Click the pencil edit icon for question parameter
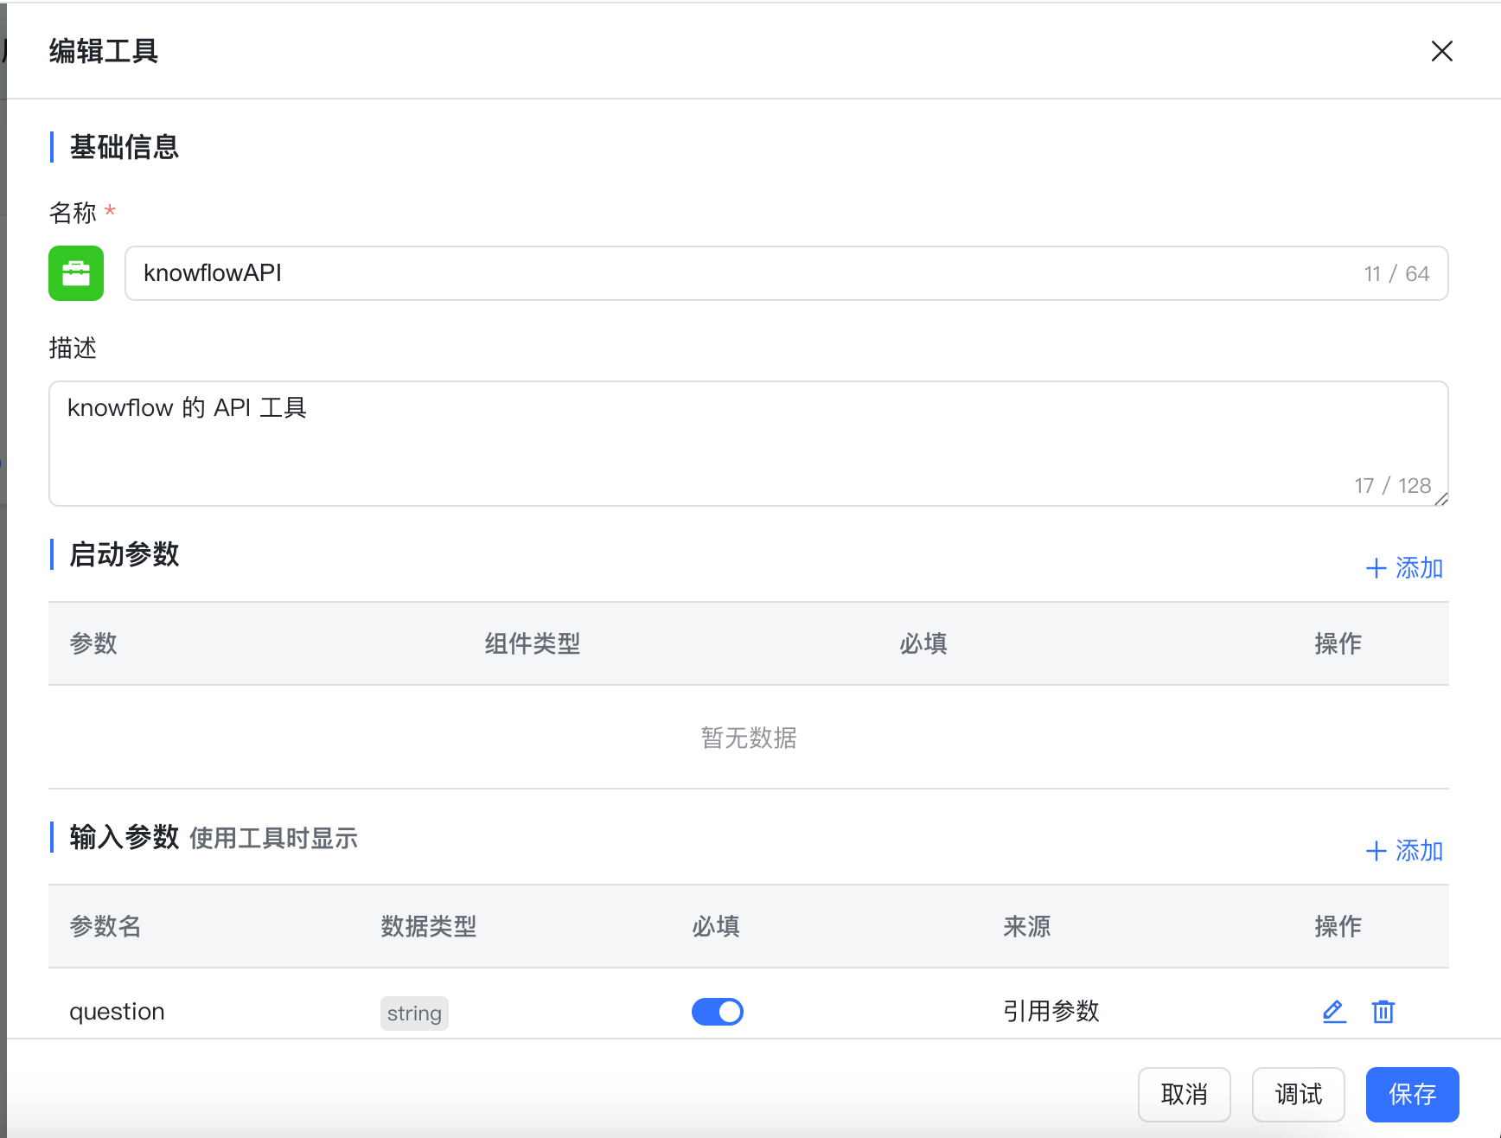The width and height of the screenshot is (1501, 1138). coord(1333,1011)
